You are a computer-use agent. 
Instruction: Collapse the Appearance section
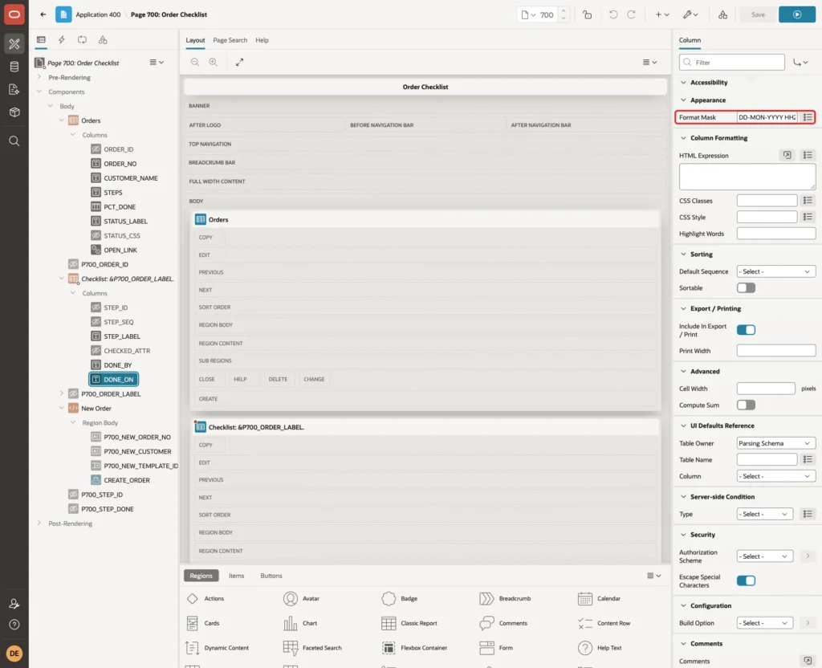pyautogui.click(x=683, y=100)
